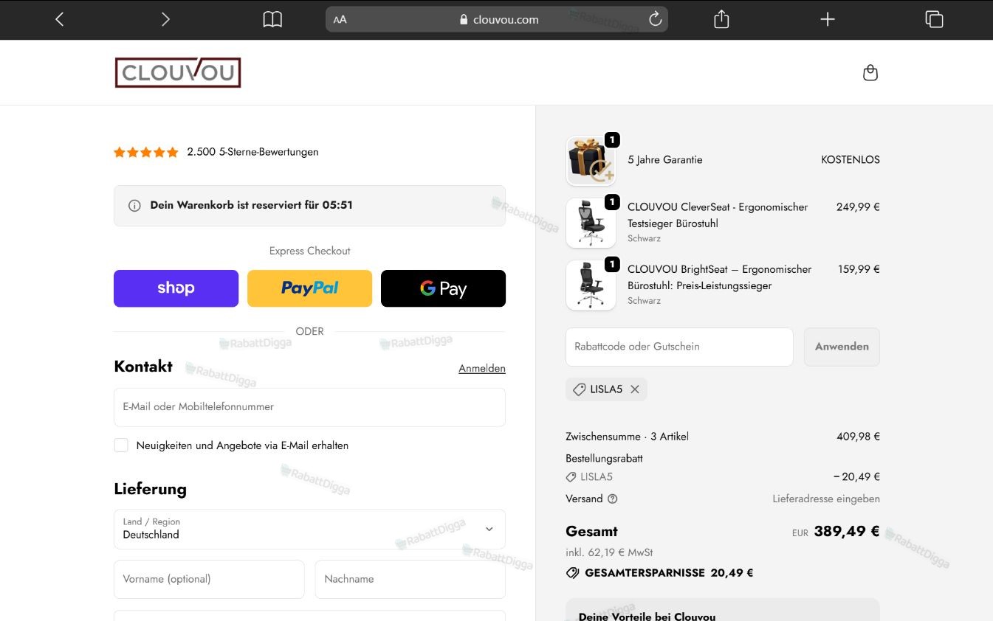Click the LISLA5 discount tag chip
Image resolution: width=993 pixels, height=621 pixels.
point(606,389)
